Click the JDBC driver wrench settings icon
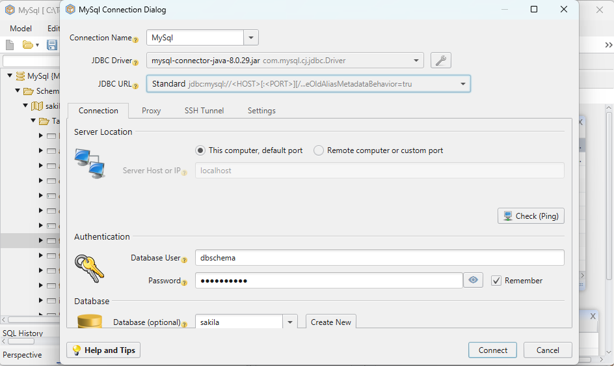Viewport: 614px width, 366px height. [x=440, y=61]
